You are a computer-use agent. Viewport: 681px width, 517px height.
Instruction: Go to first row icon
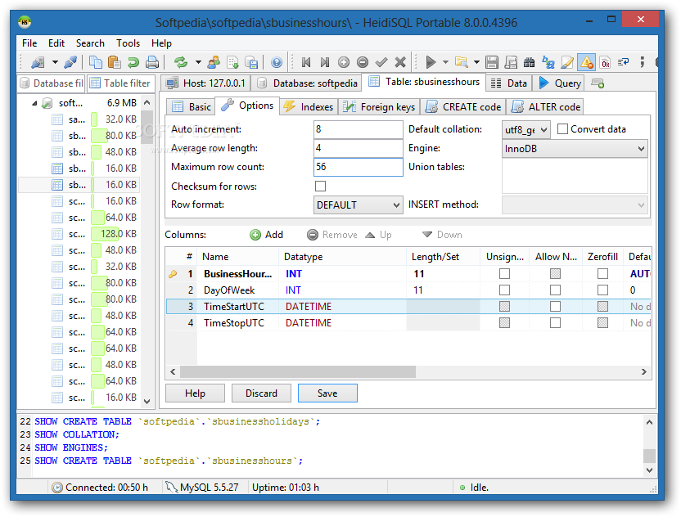pyautogui.click(x=306, y=62)
